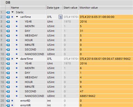Open the DTL value editor icon for setTime
Screen dimensions: 133x107
point(60,17)
